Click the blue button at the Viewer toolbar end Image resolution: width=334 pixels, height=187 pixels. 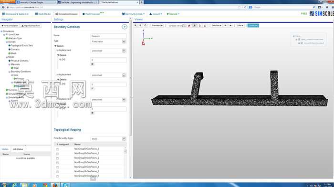[253, 26]
